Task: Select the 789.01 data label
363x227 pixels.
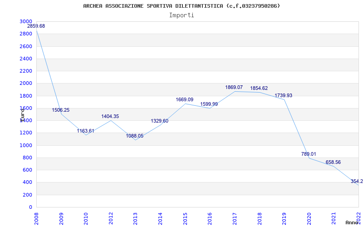Action: click(309, 154)
